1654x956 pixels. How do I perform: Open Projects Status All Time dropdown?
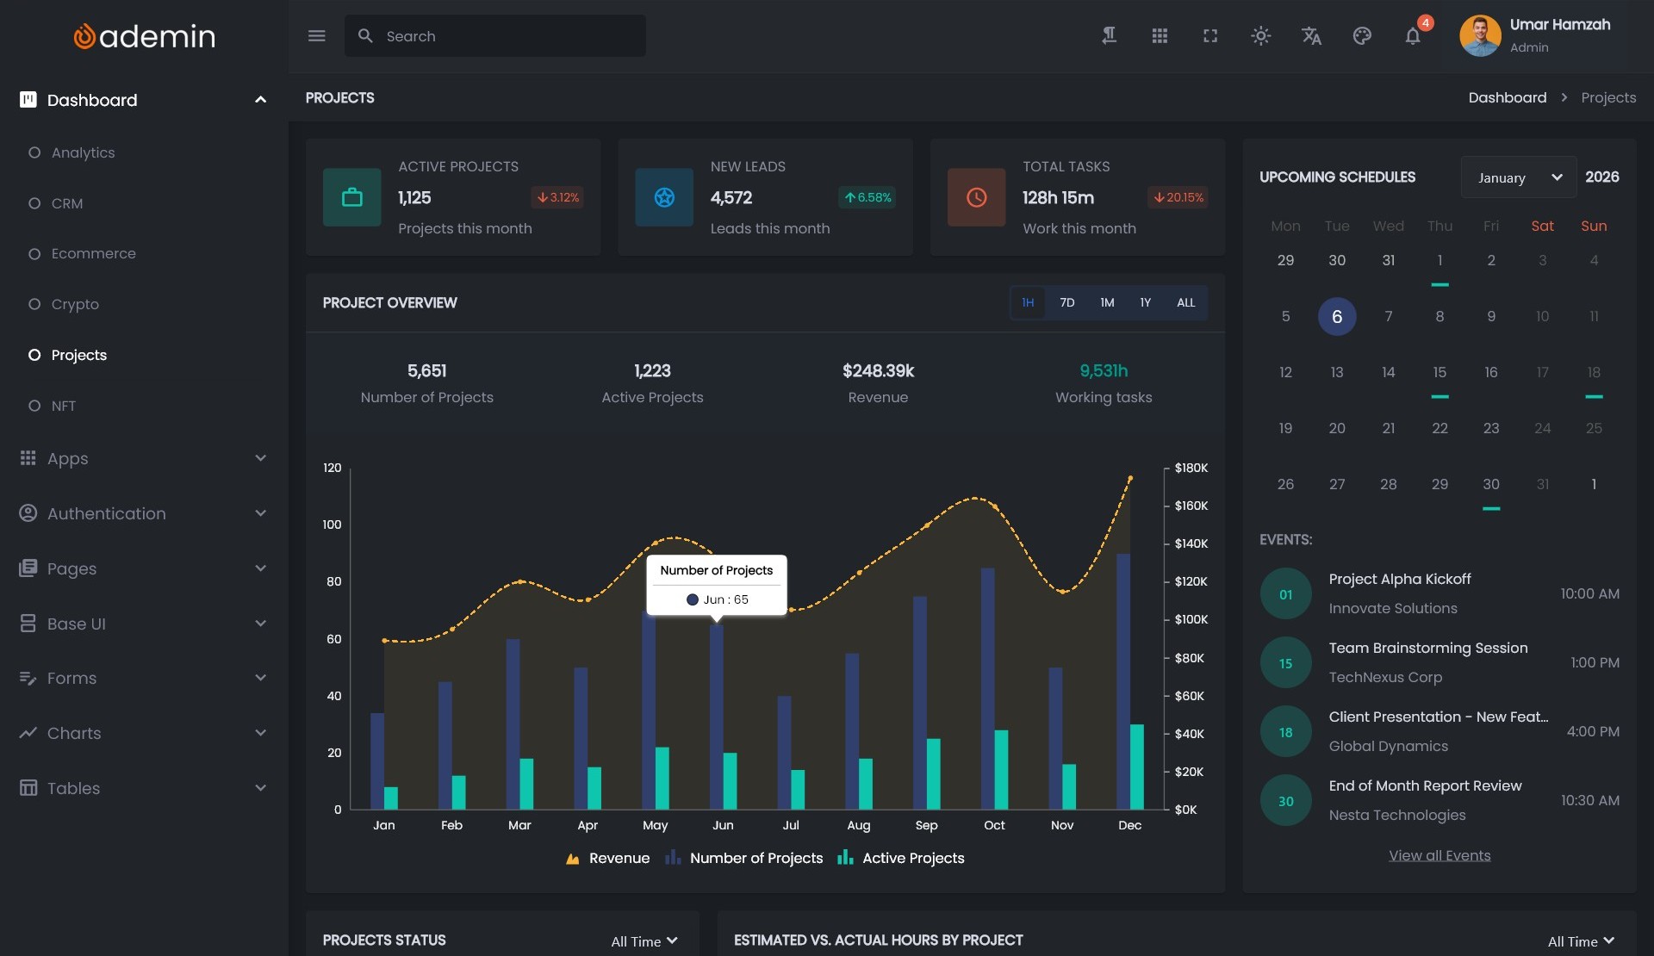click(x=644, y=941)
